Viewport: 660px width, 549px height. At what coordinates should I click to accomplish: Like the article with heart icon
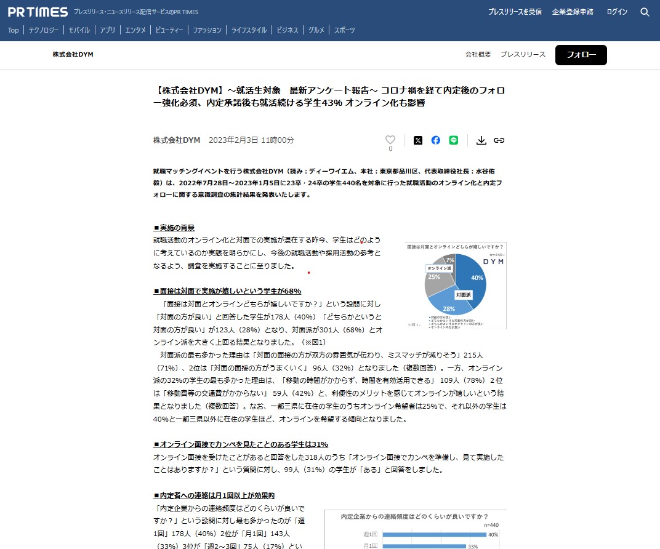[x=390, y=140]
